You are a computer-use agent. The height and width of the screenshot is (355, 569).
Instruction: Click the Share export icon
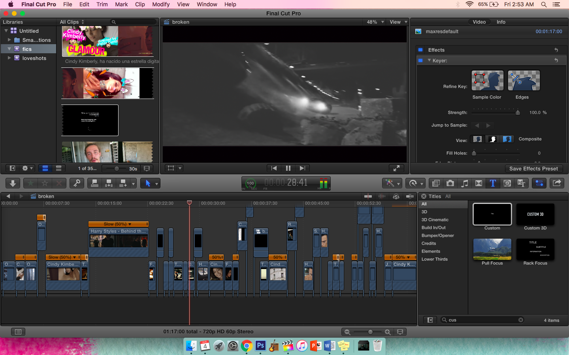pos(557,183)
